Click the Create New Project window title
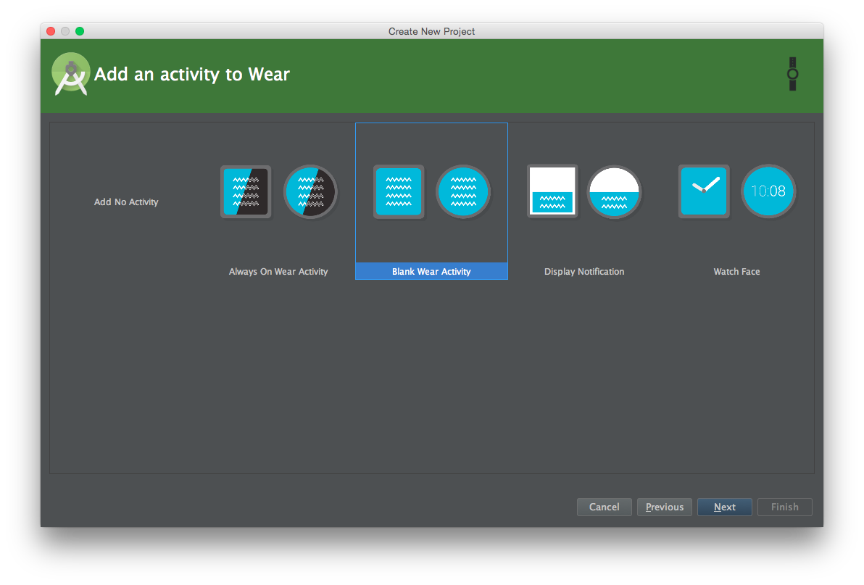 (x=431, y=31)
